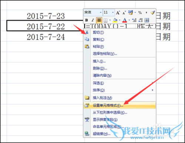This screenshot has width=185, height=143.
Task: Open the font color dropdown arrow
Action: pos(129,20)
